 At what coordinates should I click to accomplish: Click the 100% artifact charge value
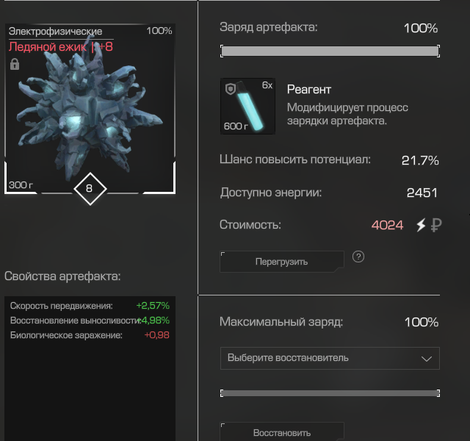pos(421,28)
